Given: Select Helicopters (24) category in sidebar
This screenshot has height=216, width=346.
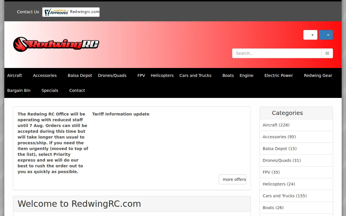Looking at the screenshot, I should tap(296, 184).
